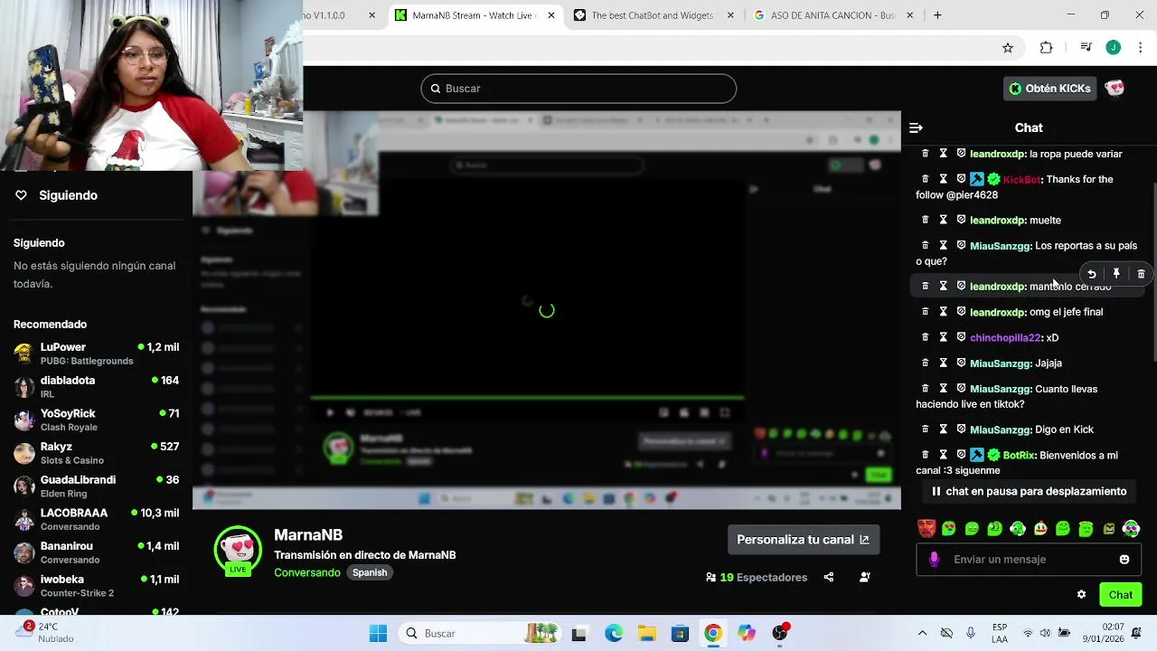Delete message via the hover toolbar trash icon
The image size is (1157, 651).
click(1141, 274)
